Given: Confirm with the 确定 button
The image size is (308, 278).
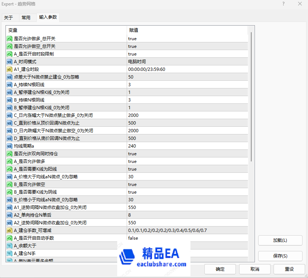Looking at the screenshot, I should pos(220,269).
